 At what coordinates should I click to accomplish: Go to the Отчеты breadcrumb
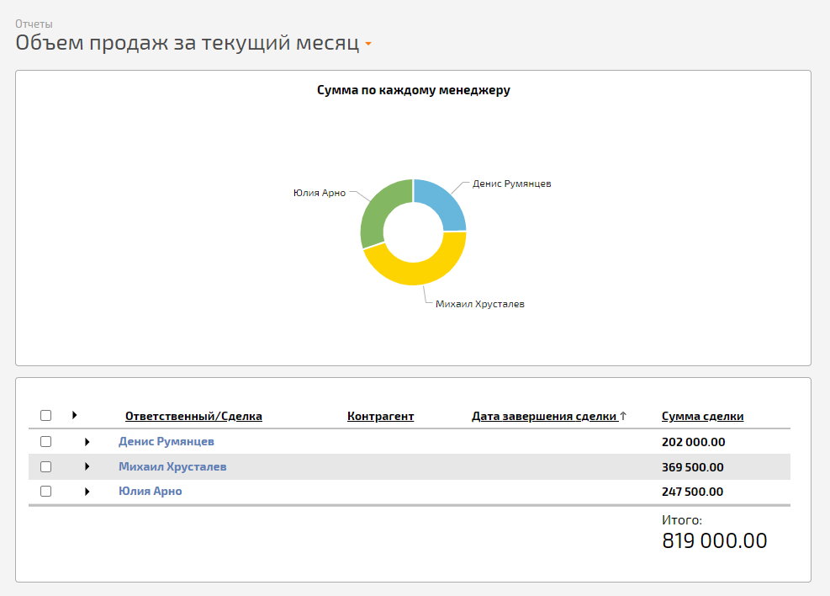34,24
